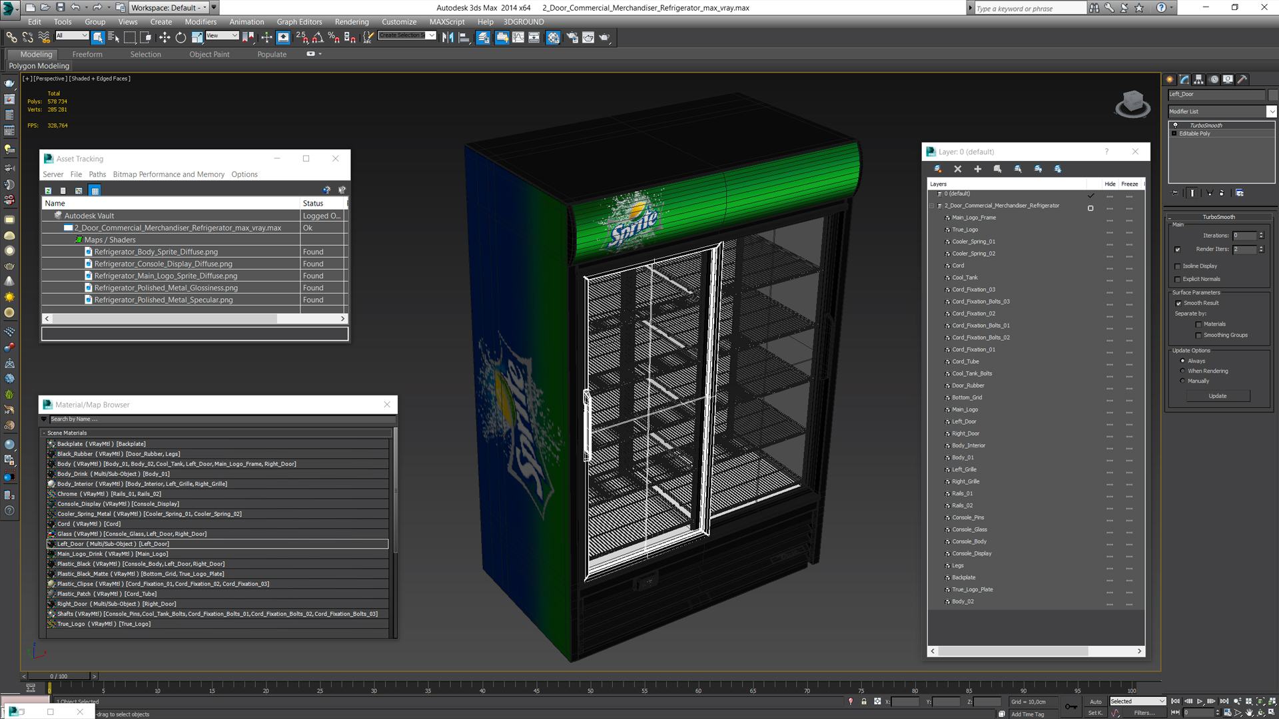Select Always update option
The height and width of the screenshot is (719, 1279).
click(x=1182, y=361)
